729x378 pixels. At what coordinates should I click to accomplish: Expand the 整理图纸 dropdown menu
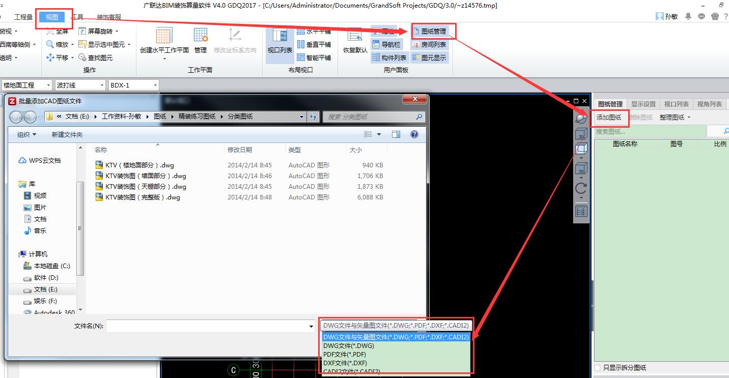click(x=675, y=118)
